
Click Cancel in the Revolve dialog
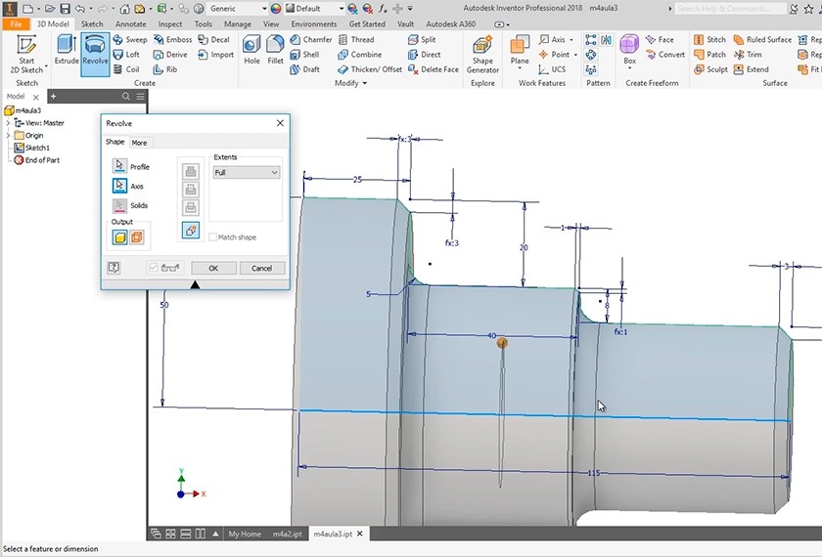pyautogui.click(x=261, y=268)
